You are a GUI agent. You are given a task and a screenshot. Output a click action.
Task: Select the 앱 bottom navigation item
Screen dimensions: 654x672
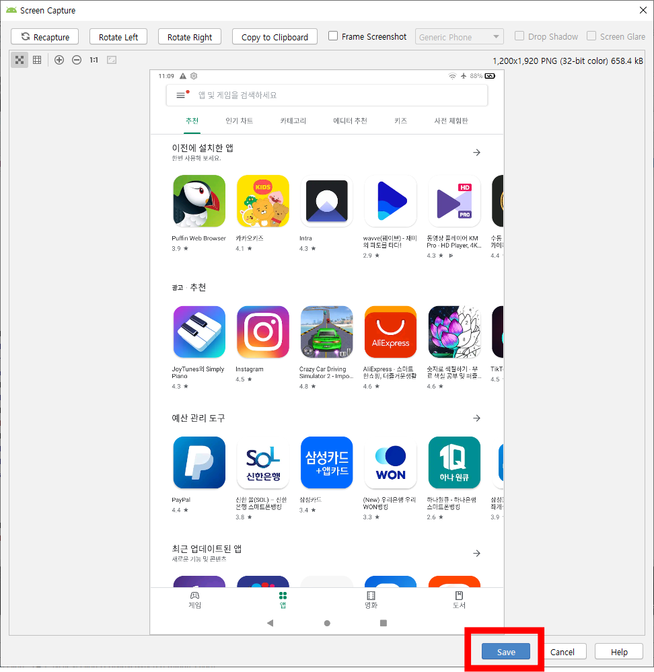[283, 600]
